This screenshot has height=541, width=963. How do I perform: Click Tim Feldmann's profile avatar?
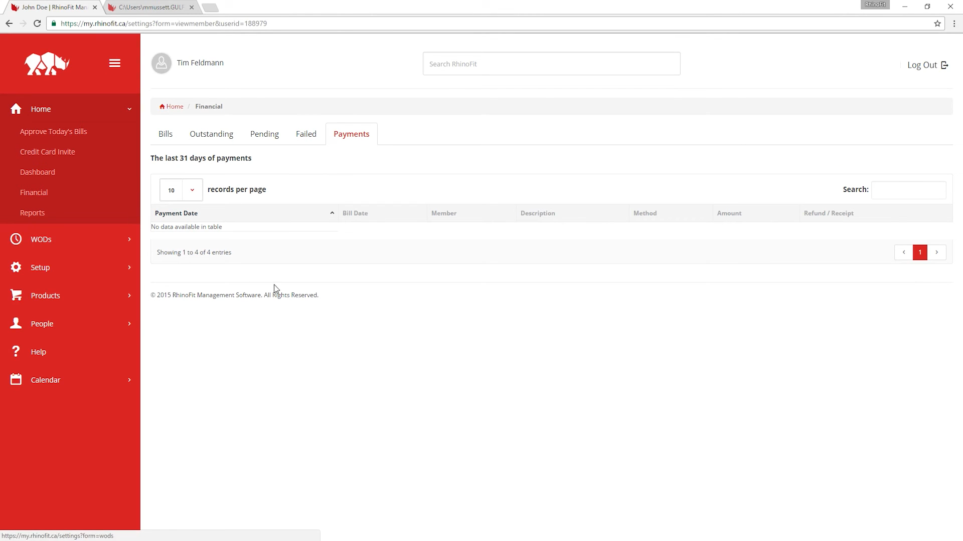(x=162, y=64)
